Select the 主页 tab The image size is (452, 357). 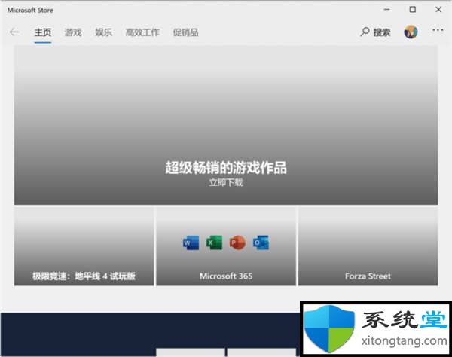pyautogui.click(x=43, y=32)
